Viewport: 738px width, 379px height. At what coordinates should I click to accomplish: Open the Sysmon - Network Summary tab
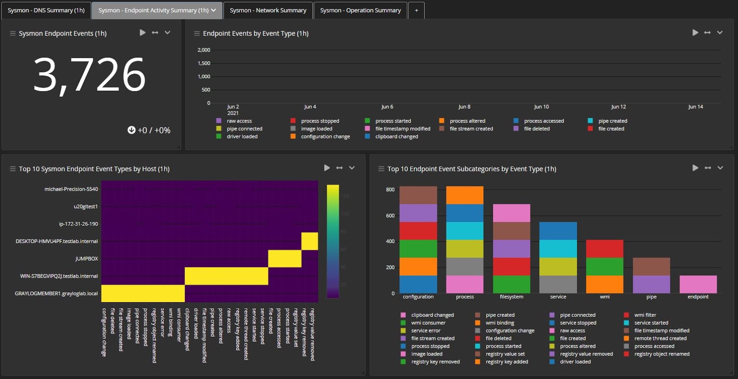(x=268, y=10)
